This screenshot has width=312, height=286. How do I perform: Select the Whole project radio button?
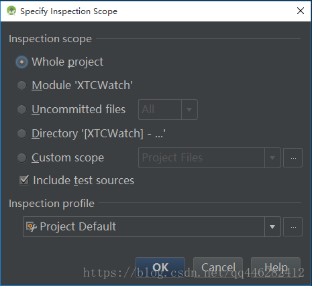22,62
